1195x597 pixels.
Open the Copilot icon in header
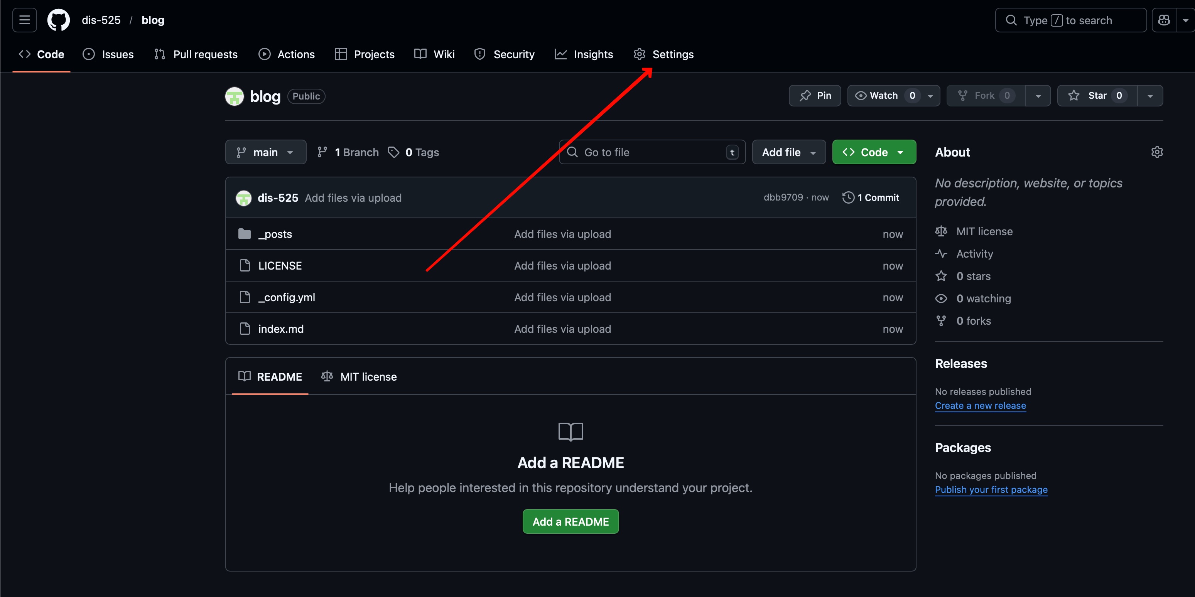click(1164, 20)
